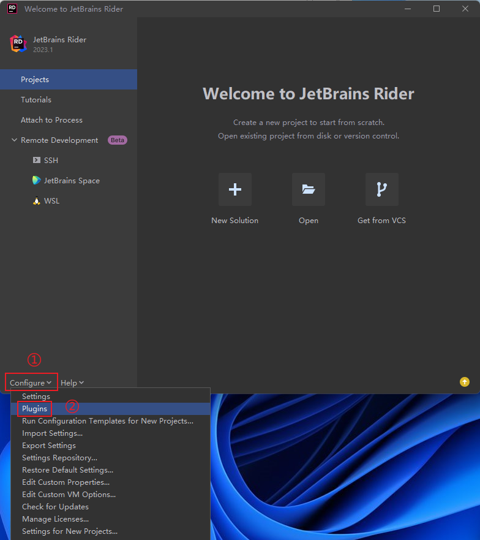Click the 2023.1 version text
Image resolution: width=480 pixels, height=540 pixels.
coord(43,50)
